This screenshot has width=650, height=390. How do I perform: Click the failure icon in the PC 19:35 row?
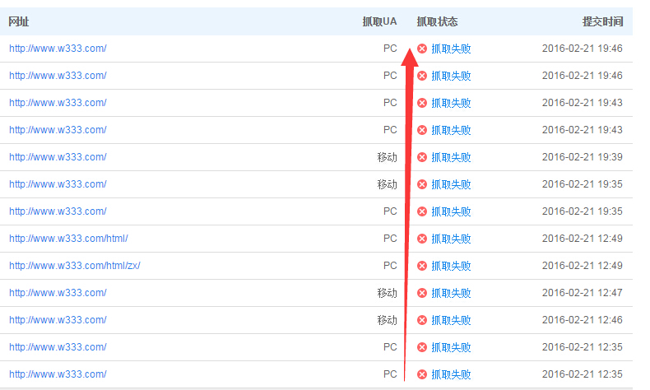pos(422,211)
